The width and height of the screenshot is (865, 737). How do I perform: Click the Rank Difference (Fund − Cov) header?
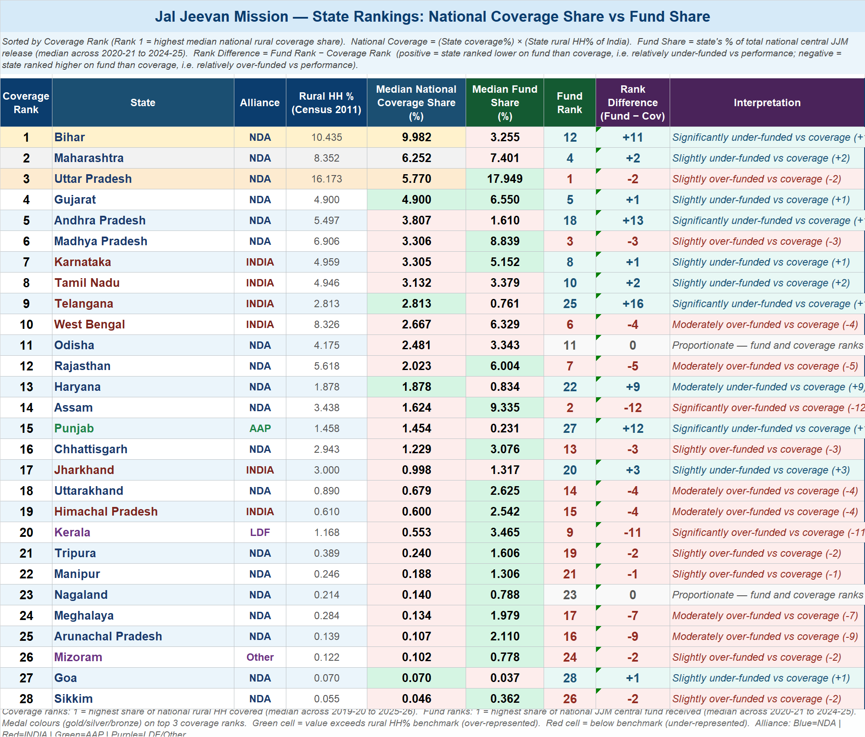pos(632,103)
